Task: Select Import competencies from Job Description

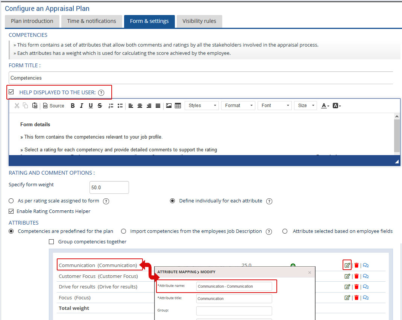Action: click(124, 231)
